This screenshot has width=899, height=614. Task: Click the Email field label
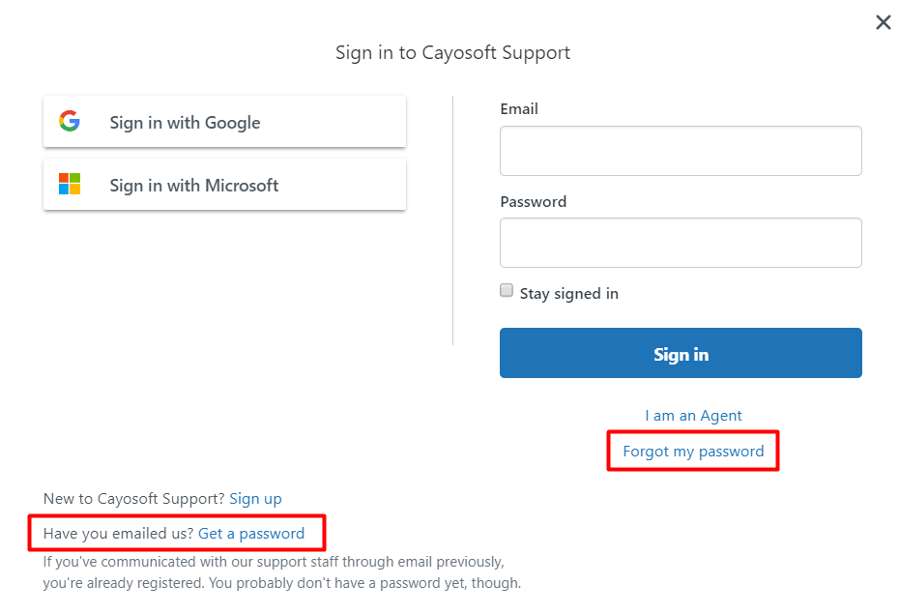[519, 109]
